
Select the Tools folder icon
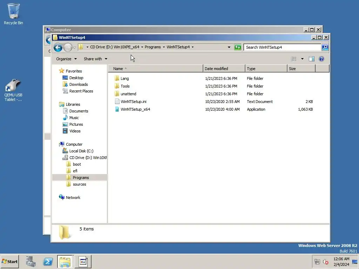(117, 86)
